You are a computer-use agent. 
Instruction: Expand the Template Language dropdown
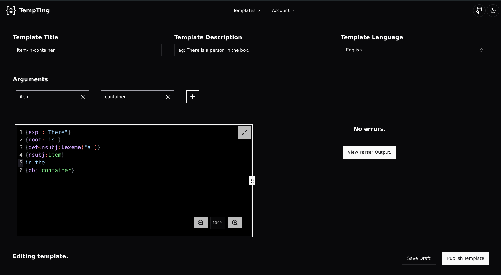[415, 50]
